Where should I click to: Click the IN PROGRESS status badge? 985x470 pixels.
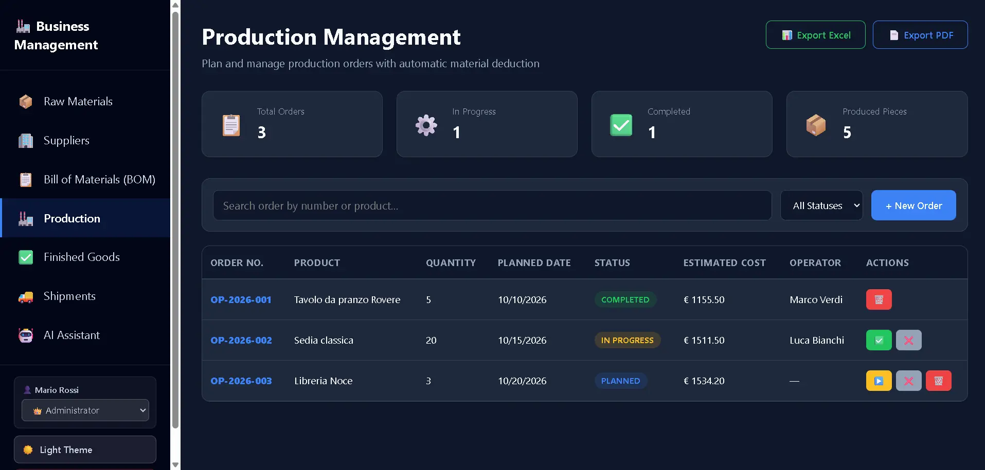point(627,341)
